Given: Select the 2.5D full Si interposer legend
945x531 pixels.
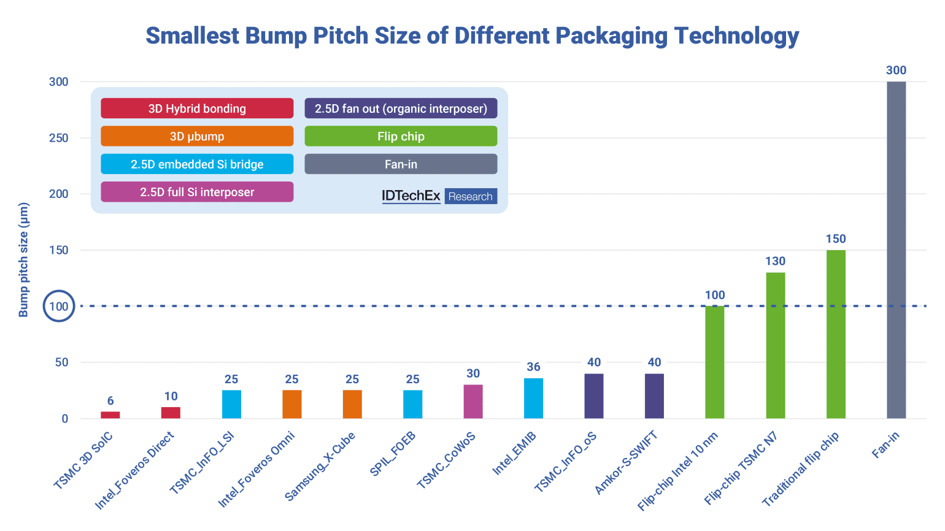Looking at the screenshot, I should coord(197,192).
